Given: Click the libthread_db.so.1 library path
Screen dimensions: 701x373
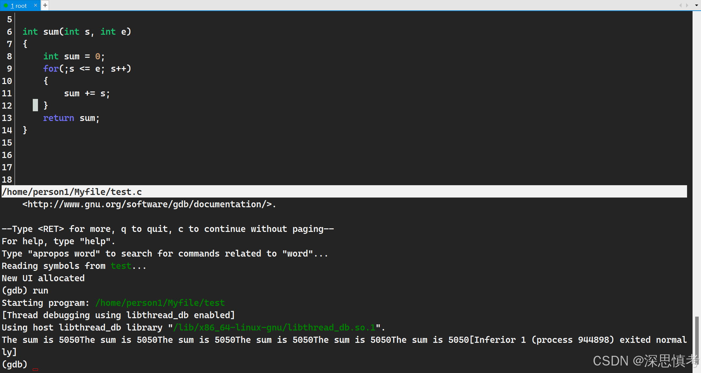Looking at the screenshot, I should pos(274,328).
